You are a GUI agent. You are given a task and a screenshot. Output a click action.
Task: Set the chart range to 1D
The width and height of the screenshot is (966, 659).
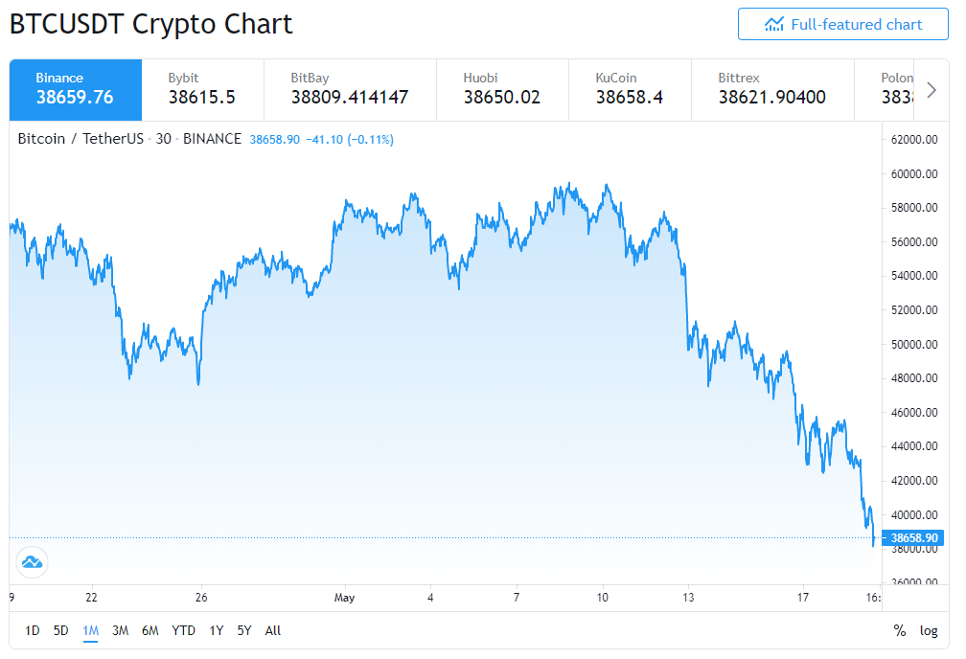(x=32, y=630)
